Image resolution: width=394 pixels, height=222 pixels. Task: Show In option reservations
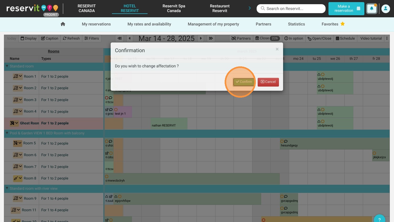294,38
